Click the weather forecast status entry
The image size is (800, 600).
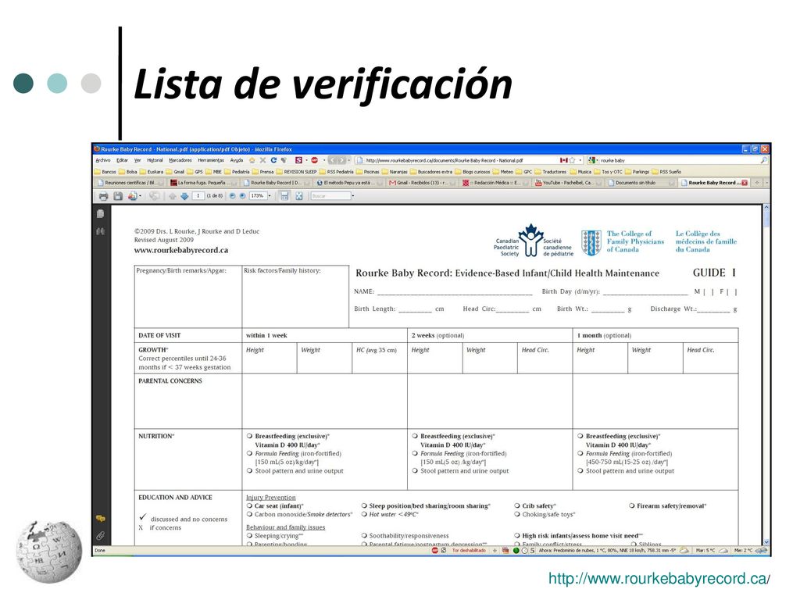pos(607,551)
